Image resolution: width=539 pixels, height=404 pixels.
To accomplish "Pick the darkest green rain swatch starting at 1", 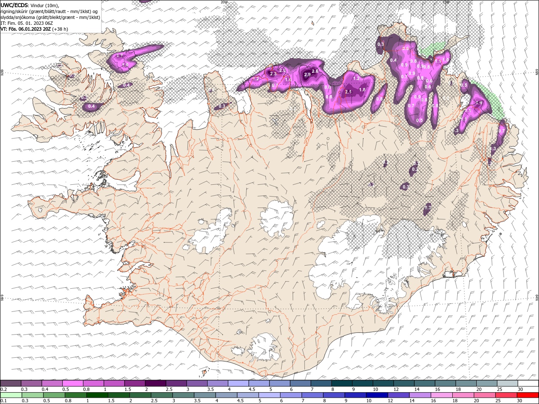I will point(97,395).
